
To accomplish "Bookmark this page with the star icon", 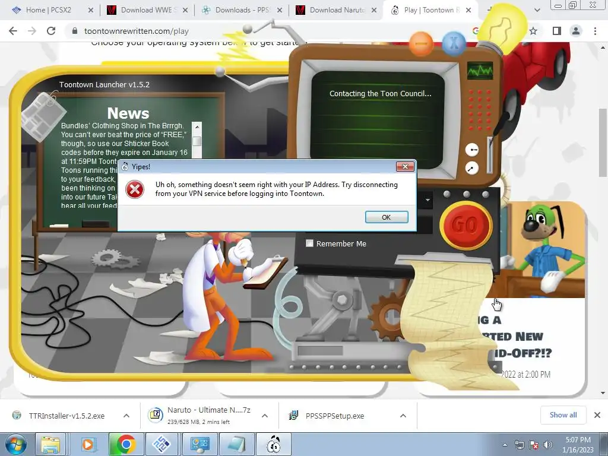I will [534, 31].
